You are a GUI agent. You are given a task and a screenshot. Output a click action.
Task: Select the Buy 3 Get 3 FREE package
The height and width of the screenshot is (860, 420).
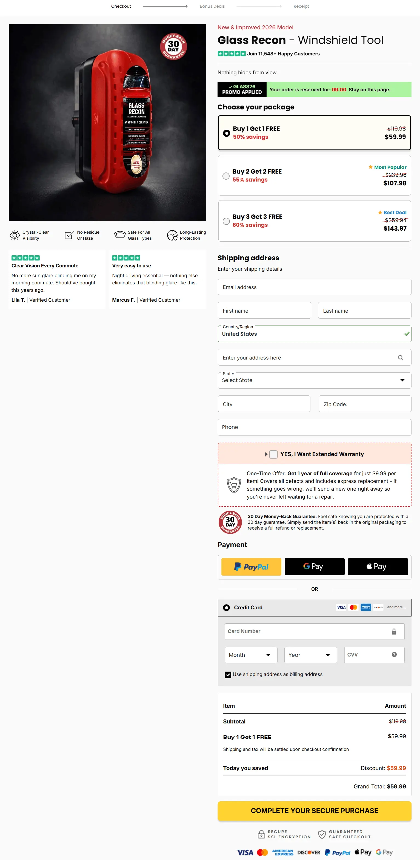pyautogui.click(x=314, y=221)
